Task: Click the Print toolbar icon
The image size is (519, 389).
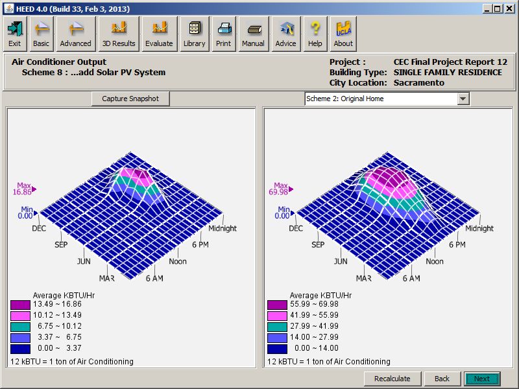Action: (x=224, y=34)
